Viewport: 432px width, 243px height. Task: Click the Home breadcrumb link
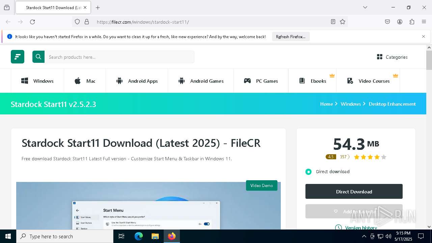[326, 104]
